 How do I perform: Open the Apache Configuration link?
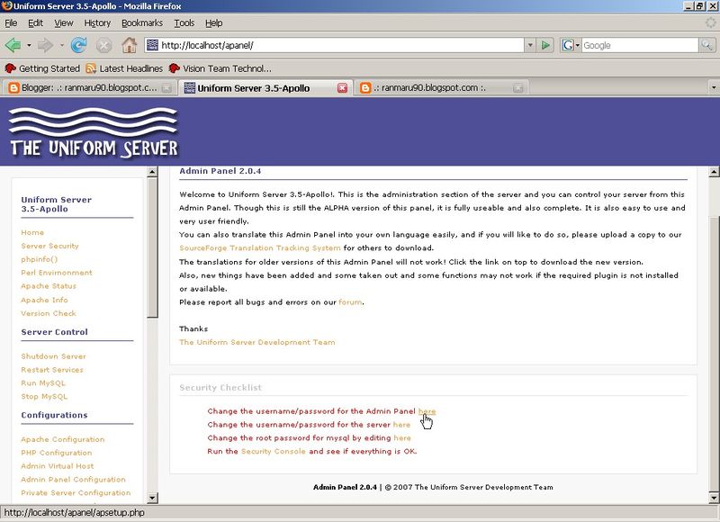[62, 439]
